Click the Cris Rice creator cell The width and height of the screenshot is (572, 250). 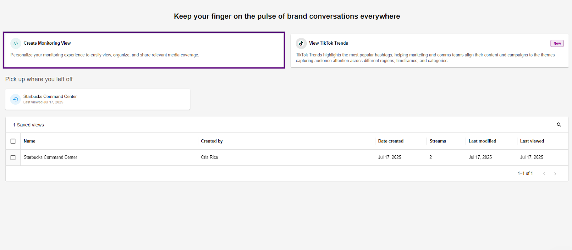pos(209,157)
